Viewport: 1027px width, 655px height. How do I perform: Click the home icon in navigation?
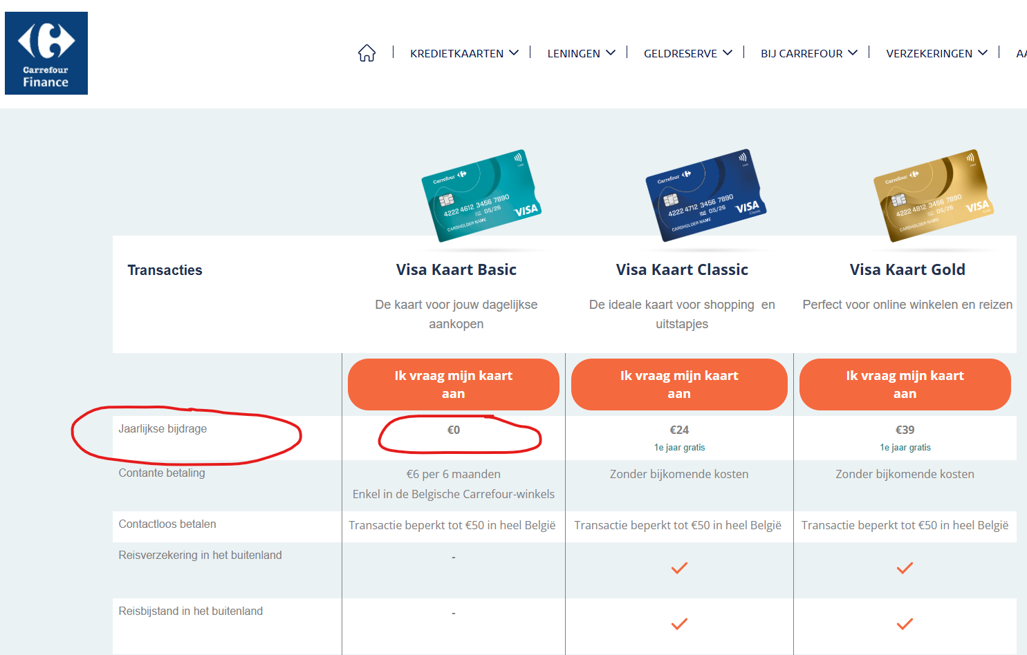(x=367, y=53)
